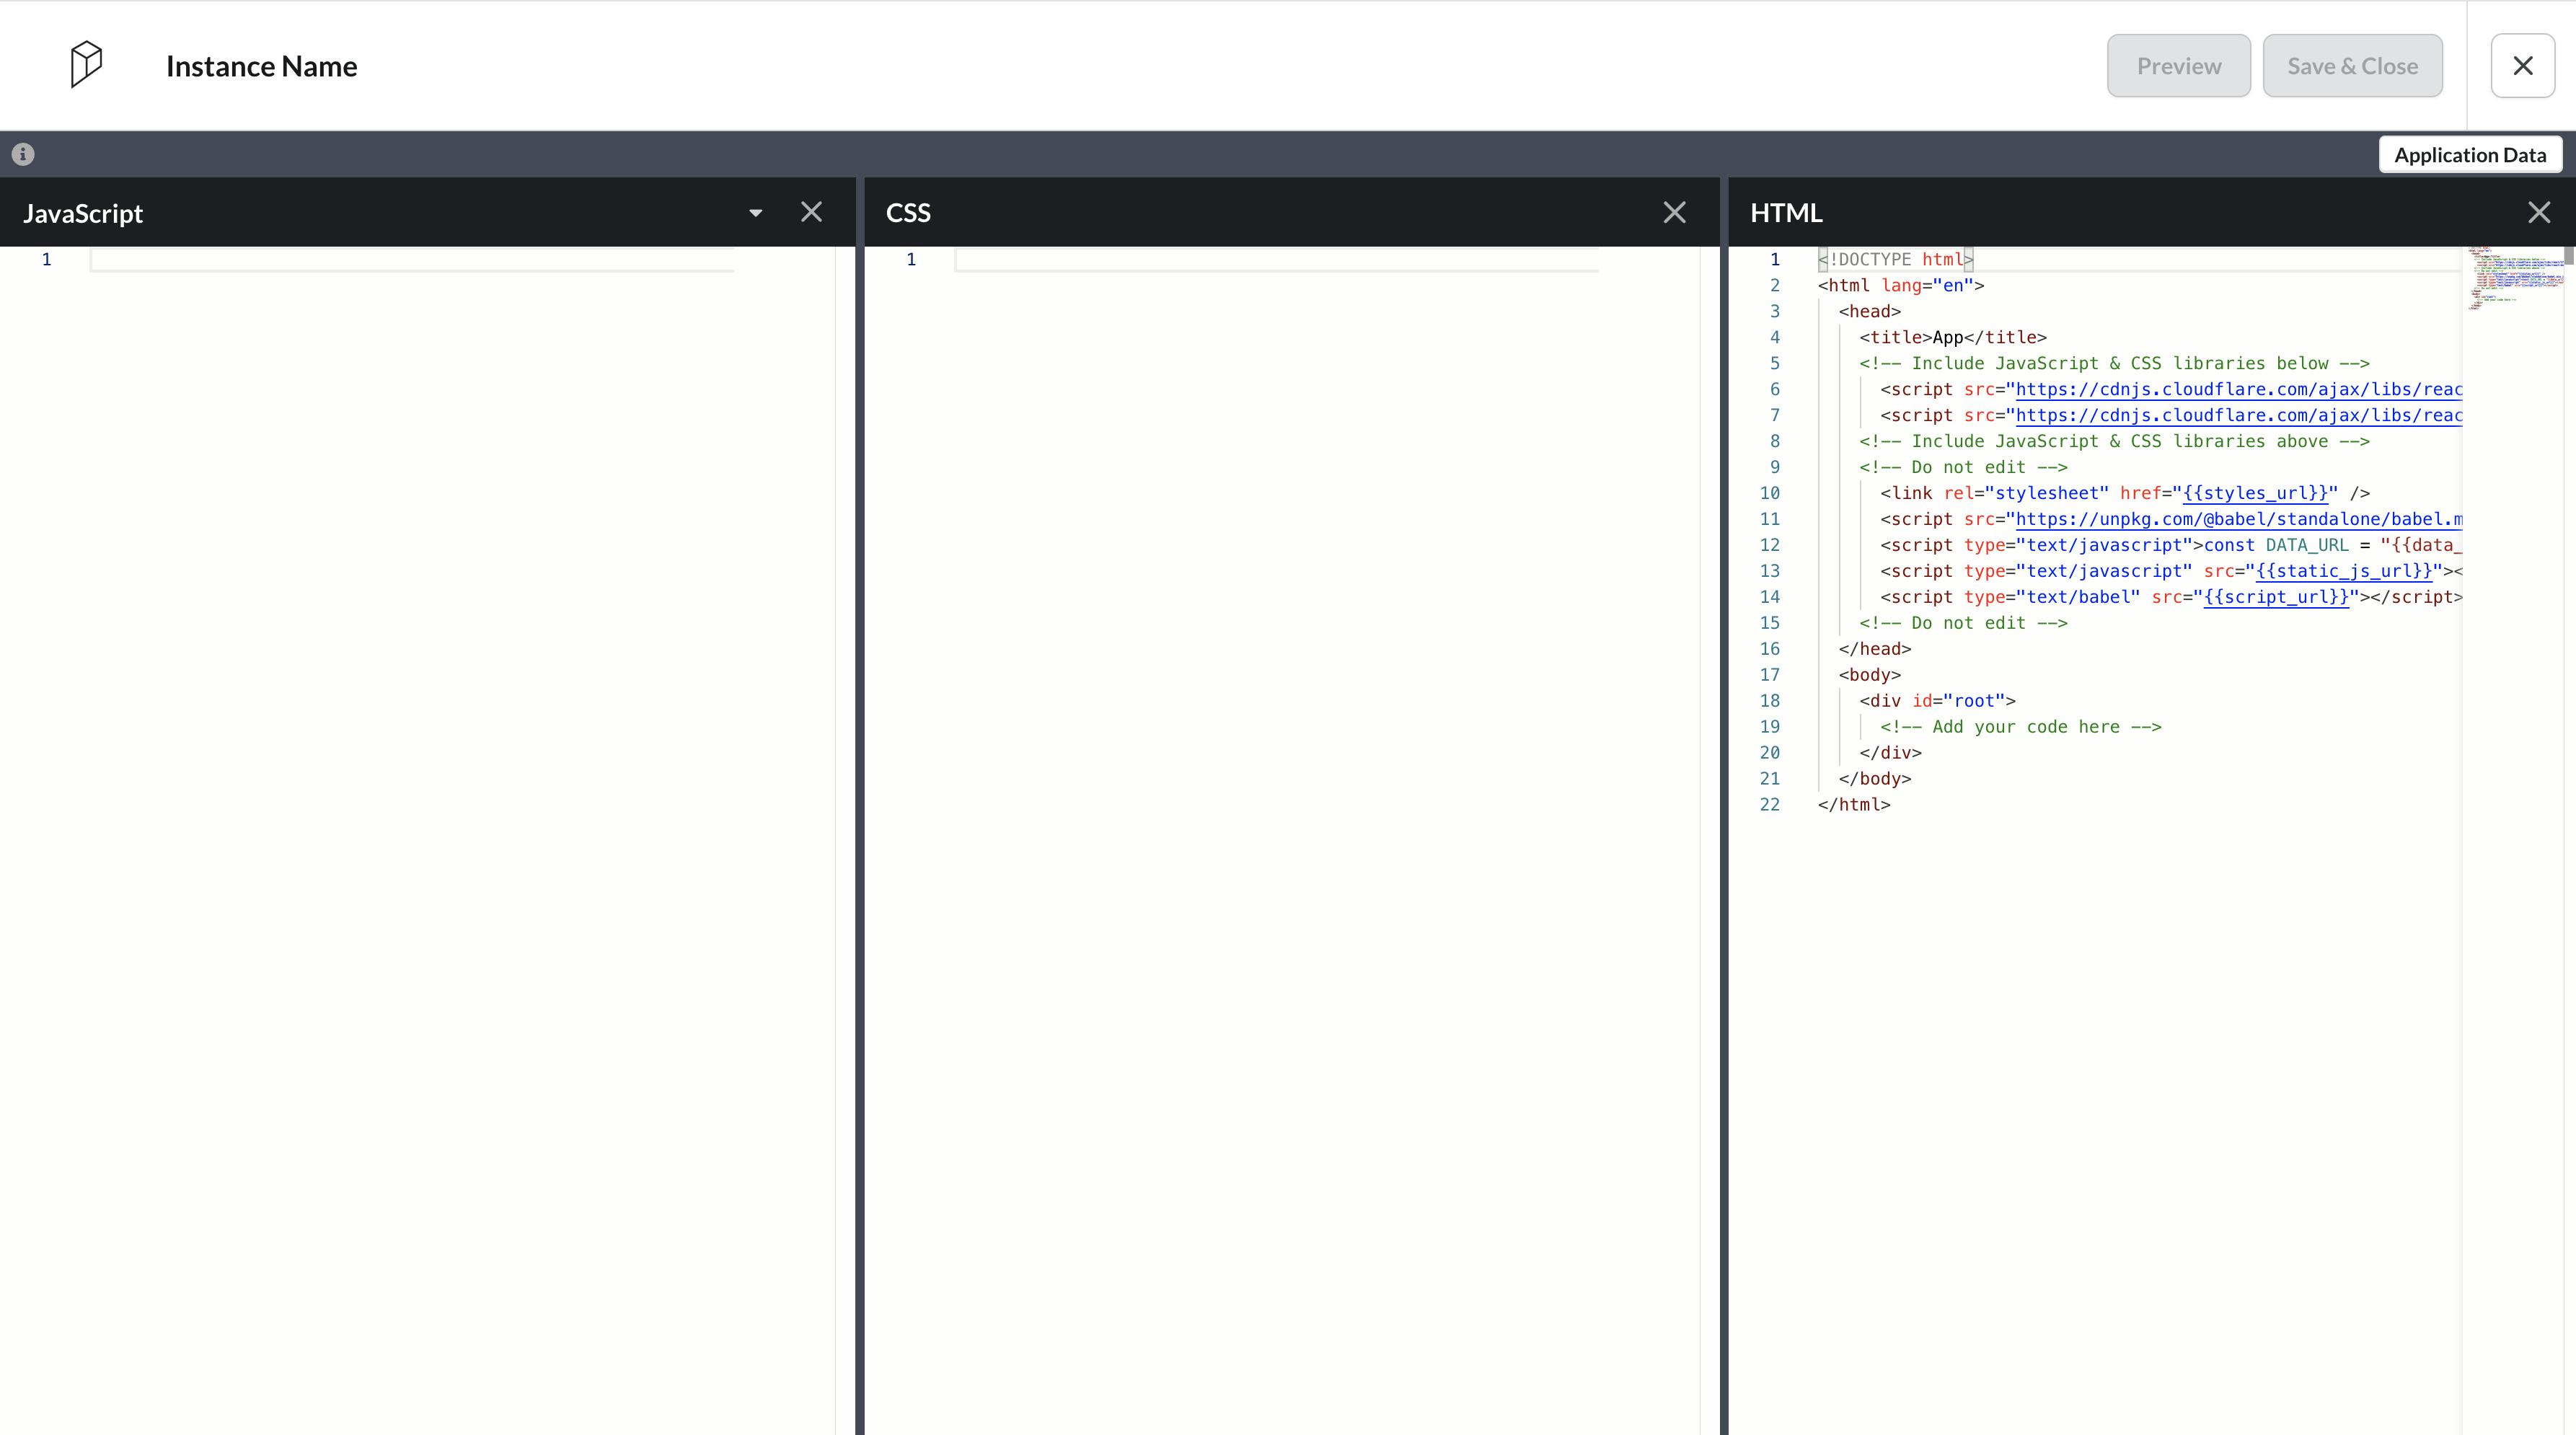The width and height of the screenshot is (2576, 1435).
Task: Open the JavaScript language dropdown arrow
Action: point(755,213)
